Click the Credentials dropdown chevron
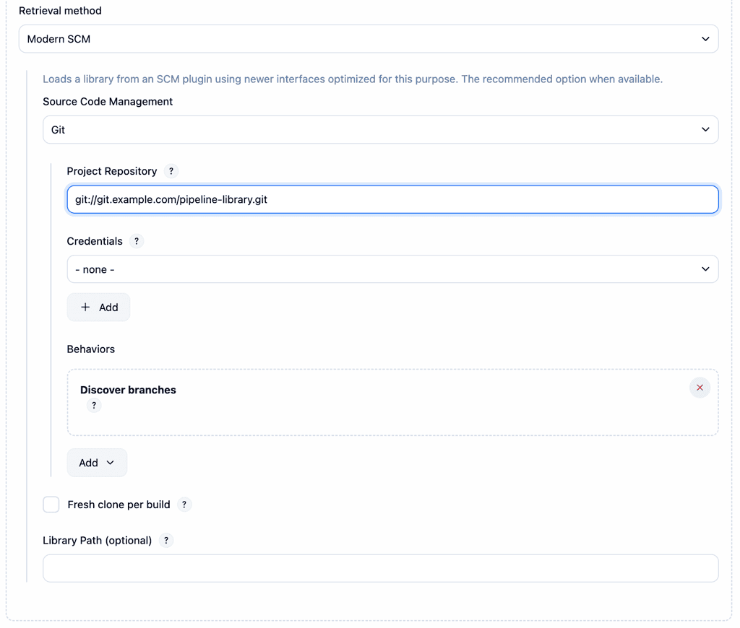 tap(705, 269)
